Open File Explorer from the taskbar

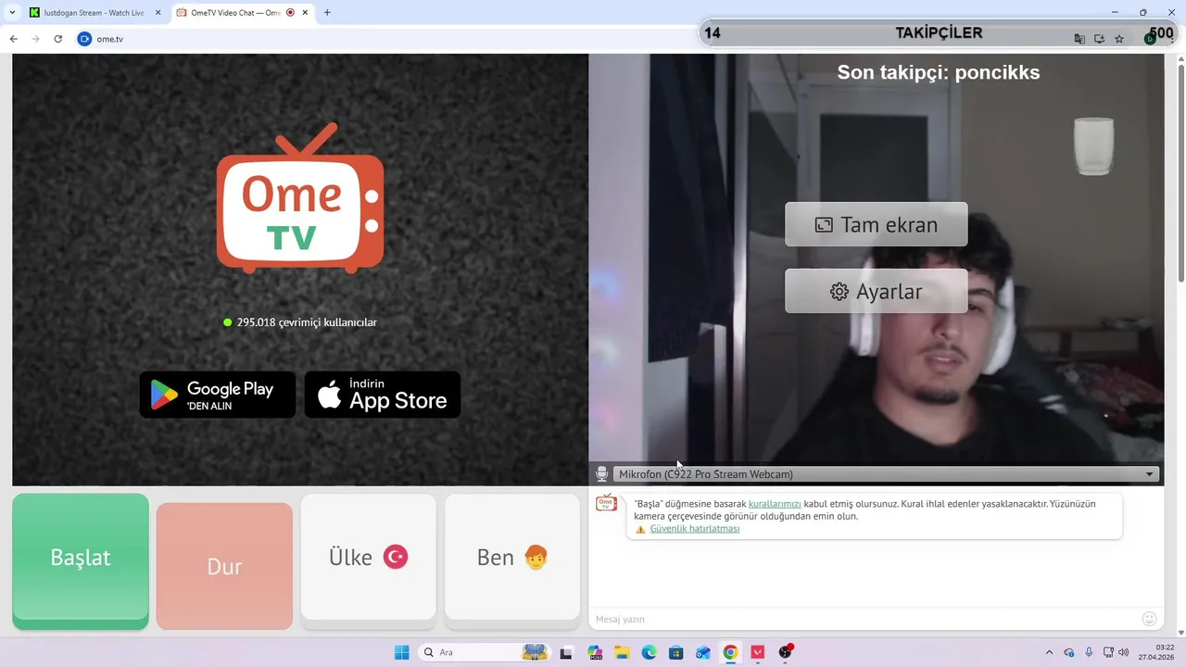622,652
